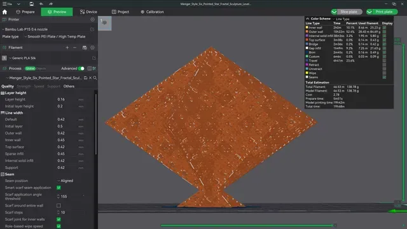
Task: Click the compare presets icon
Action: tap(90, 69)
